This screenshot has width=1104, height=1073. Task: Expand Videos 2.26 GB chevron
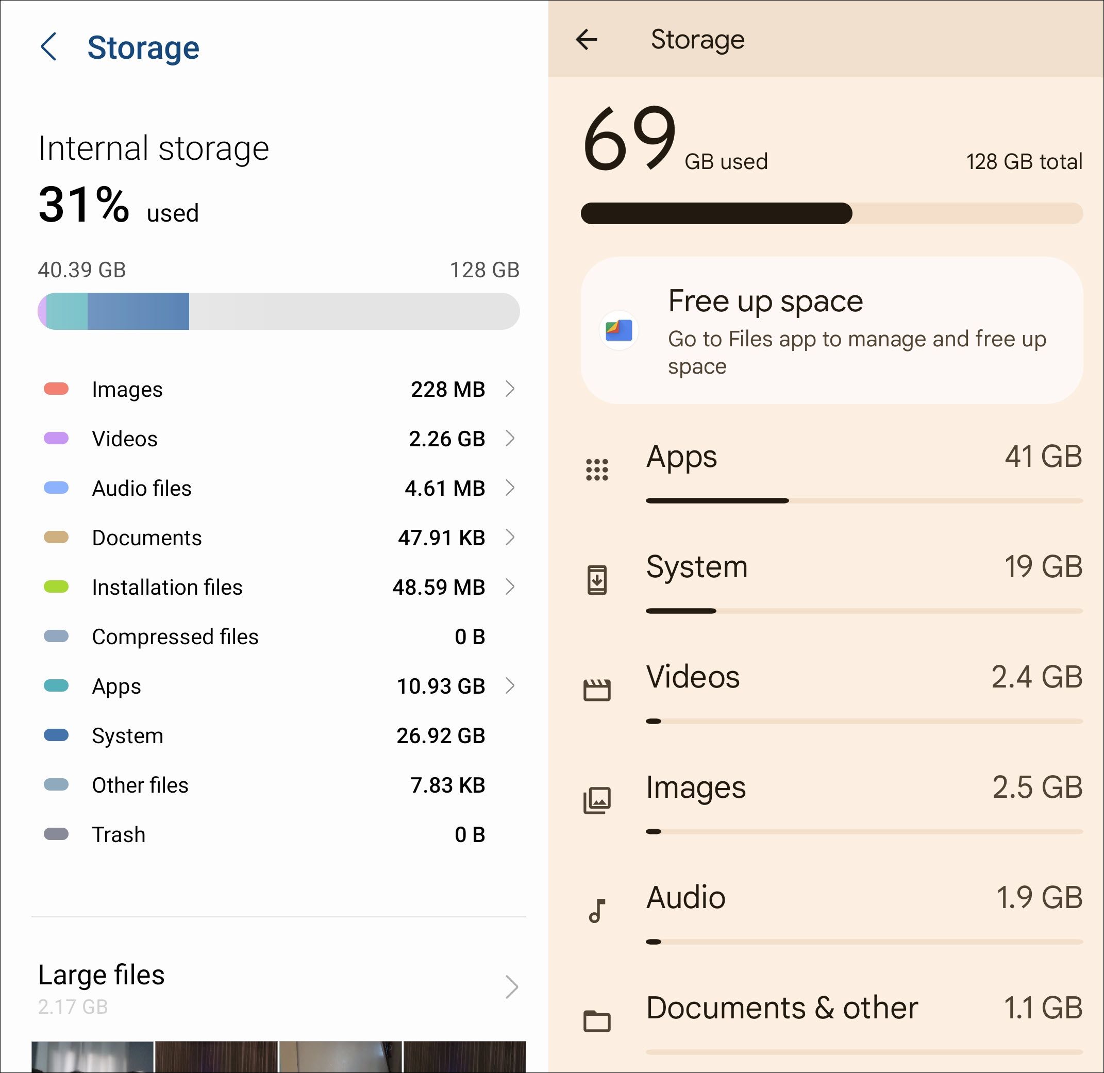(510, 439)
